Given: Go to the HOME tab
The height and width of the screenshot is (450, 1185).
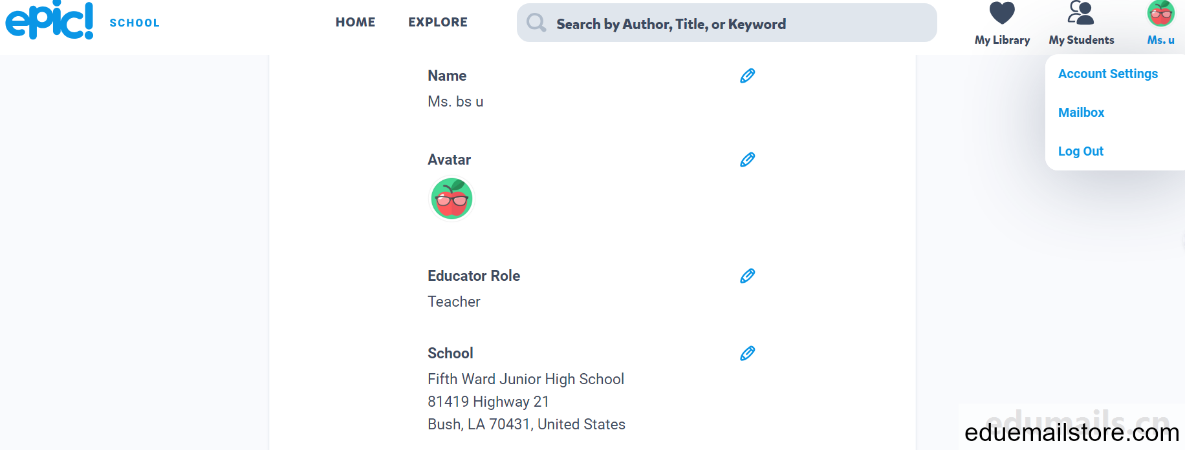Looking at the screenshot, I should tap(355, 22).
